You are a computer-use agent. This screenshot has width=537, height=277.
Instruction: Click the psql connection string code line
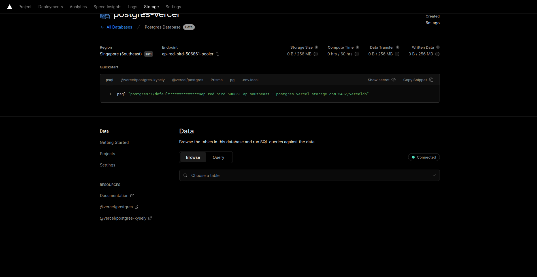(x=243, y=94)
